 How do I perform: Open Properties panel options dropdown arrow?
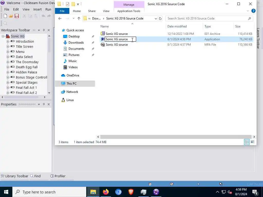tap(39, 104)
